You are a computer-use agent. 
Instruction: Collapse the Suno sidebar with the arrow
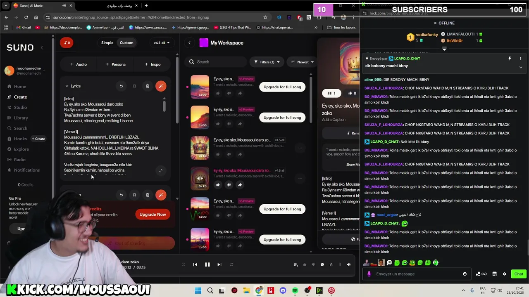[42, 47]
